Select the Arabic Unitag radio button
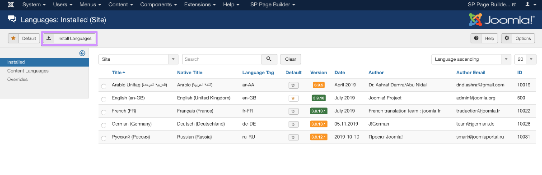The width and height of the screenshot is (542, 175). pyautogui.click(x=104, y=85)
